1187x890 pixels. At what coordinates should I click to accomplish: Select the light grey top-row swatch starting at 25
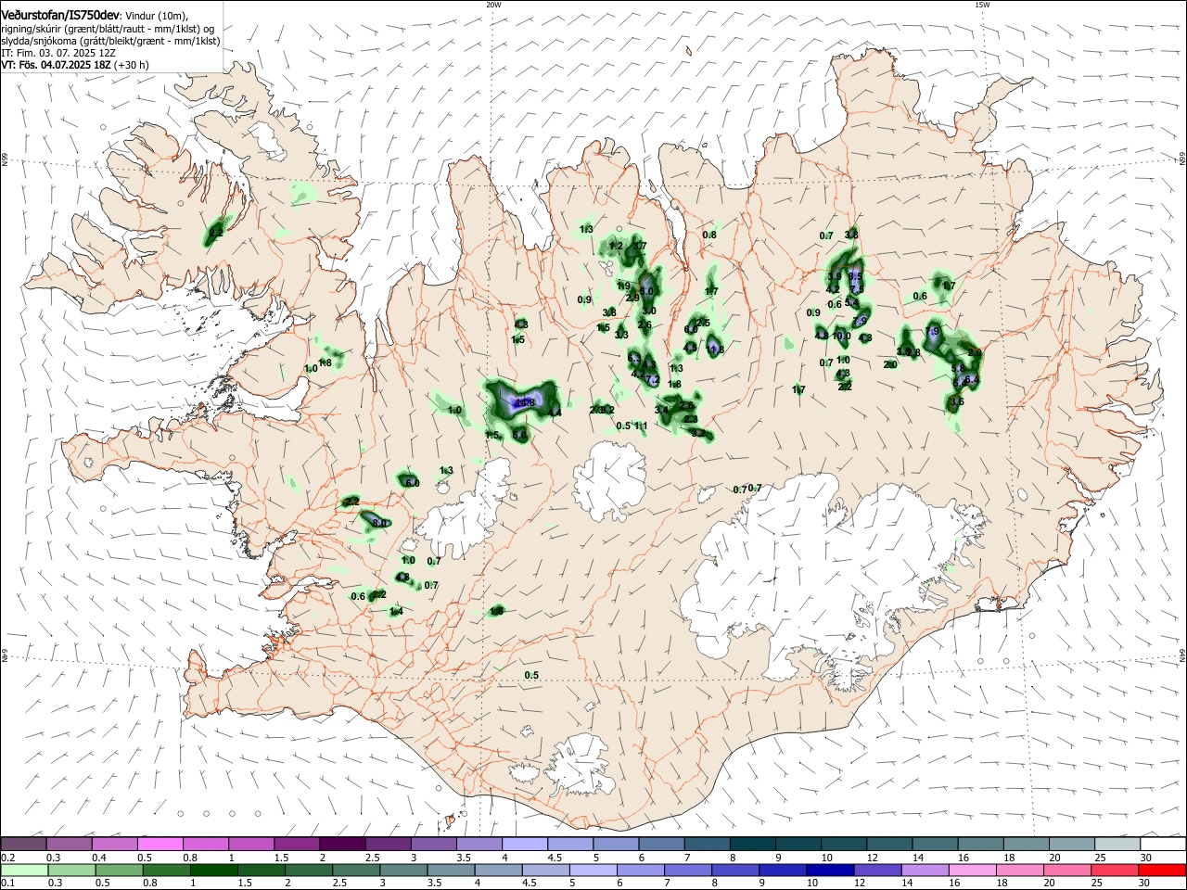[1117, 844]
